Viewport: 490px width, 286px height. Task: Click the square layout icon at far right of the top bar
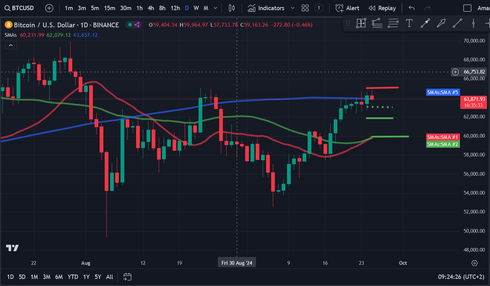(x=467, y=8)
